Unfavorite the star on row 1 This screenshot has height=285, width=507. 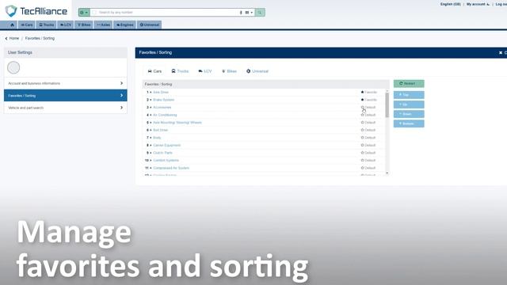363,92
